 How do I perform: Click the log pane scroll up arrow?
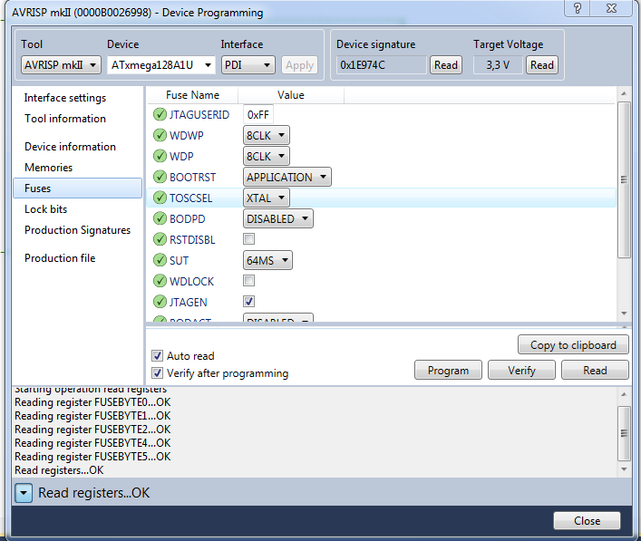click(624, 394)
